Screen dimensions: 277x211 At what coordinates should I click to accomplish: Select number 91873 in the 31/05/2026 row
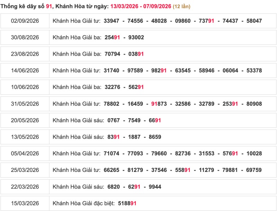159,104
